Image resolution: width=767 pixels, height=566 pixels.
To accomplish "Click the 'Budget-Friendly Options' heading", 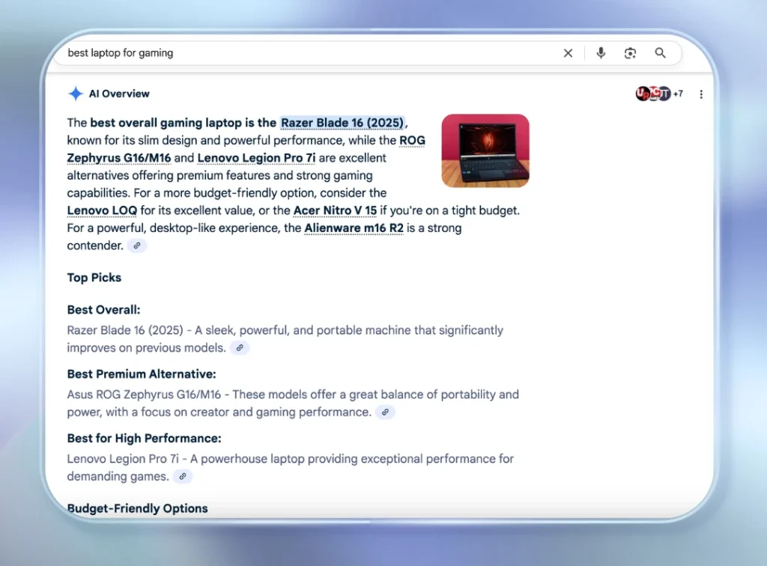I will coord(138,508).
